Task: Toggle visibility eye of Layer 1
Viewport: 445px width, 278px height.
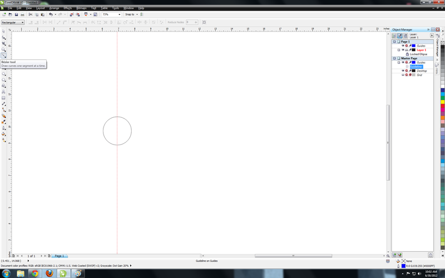Action: (x=403, y=50)
